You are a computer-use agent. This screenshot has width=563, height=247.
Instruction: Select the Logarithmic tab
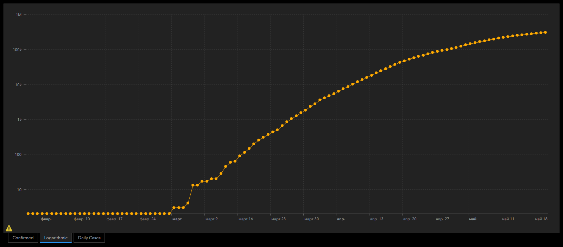pyautogui.click(x=56, y=238)
